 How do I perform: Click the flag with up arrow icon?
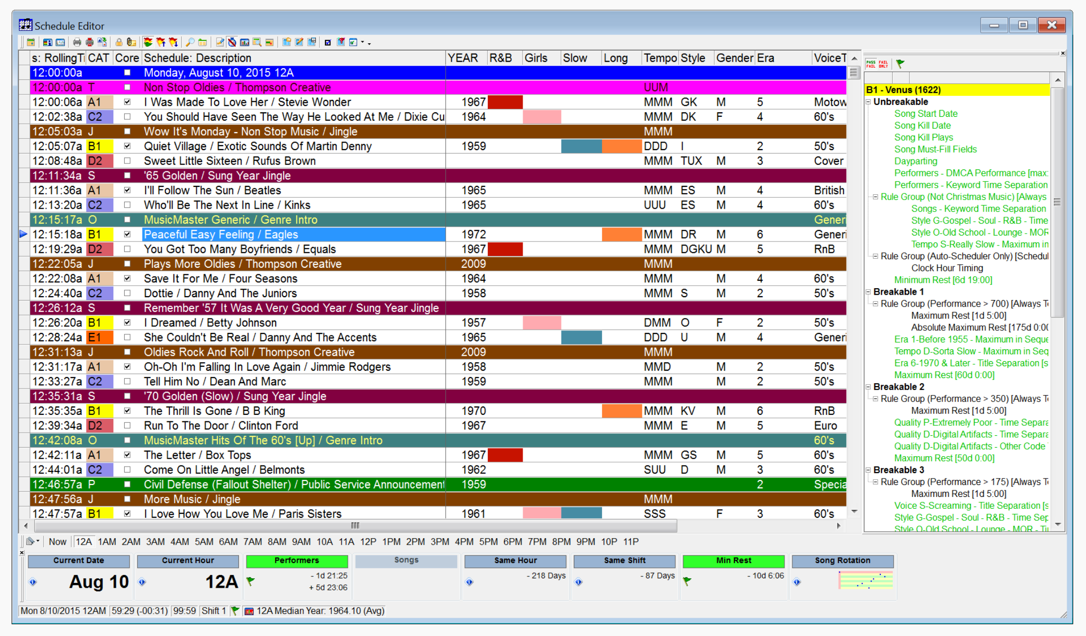[x=161, y=42]
